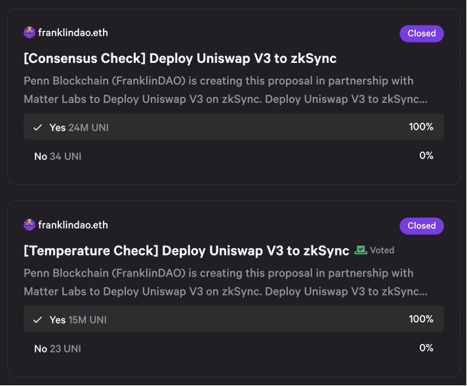This screenshot has width=467, height=386.
Task: Click the Consensus Check proposal description text
Action: [x=225, y=90]
